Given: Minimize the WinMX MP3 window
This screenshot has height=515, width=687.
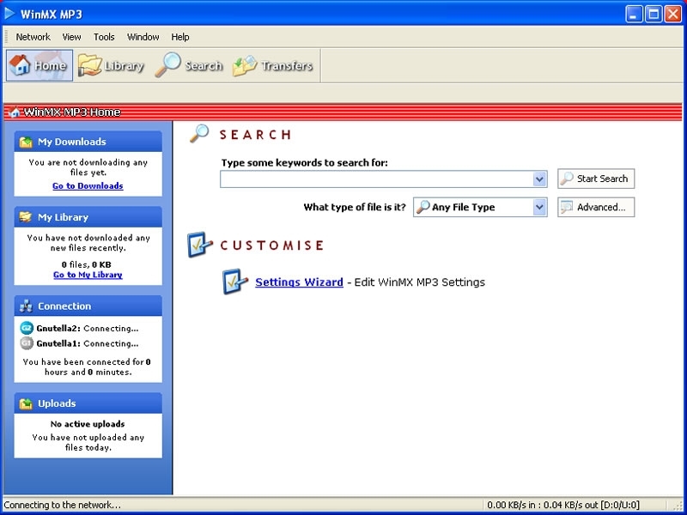Looking at the screenshot, I should pos(633,15).
